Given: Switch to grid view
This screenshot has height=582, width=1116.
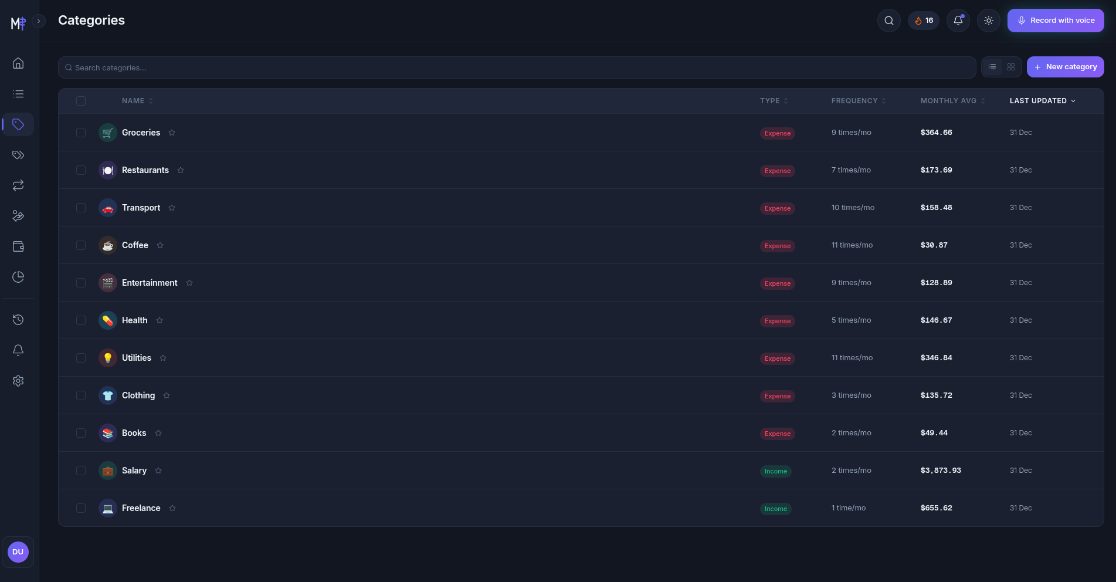Looking at the screenshot, I should tap(1011, 67).
